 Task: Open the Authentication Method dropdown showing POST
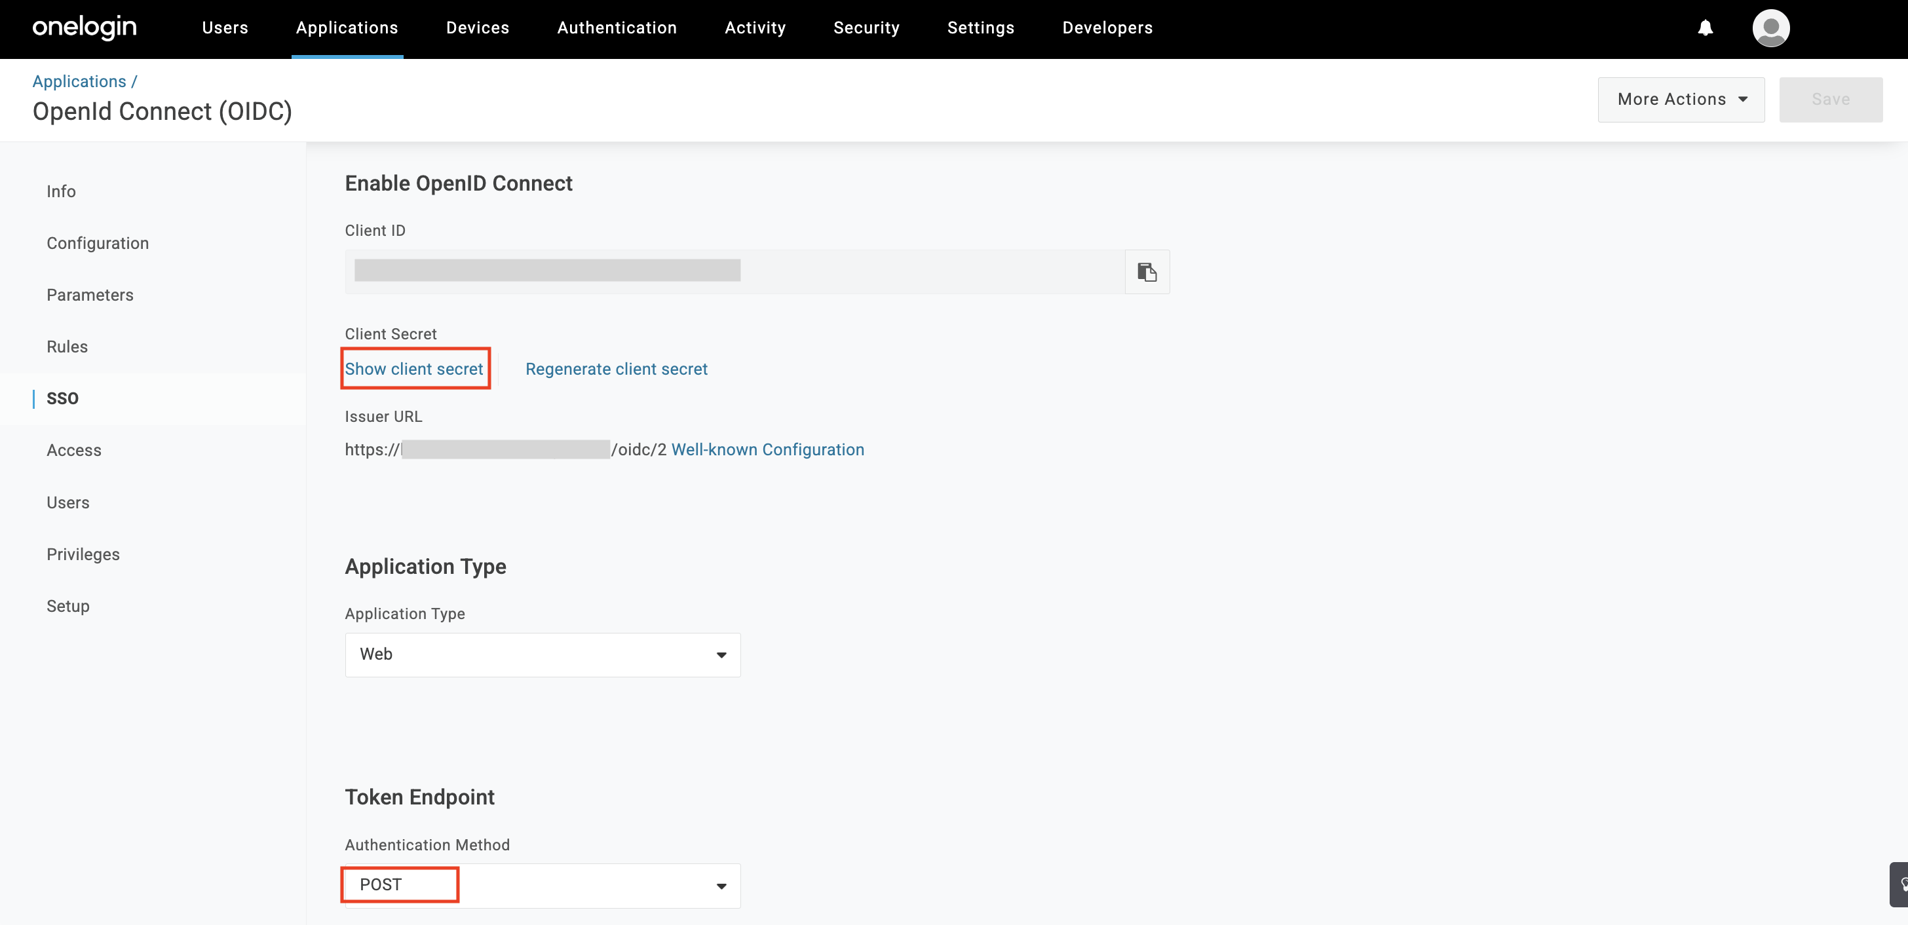[x=542, y=885]
